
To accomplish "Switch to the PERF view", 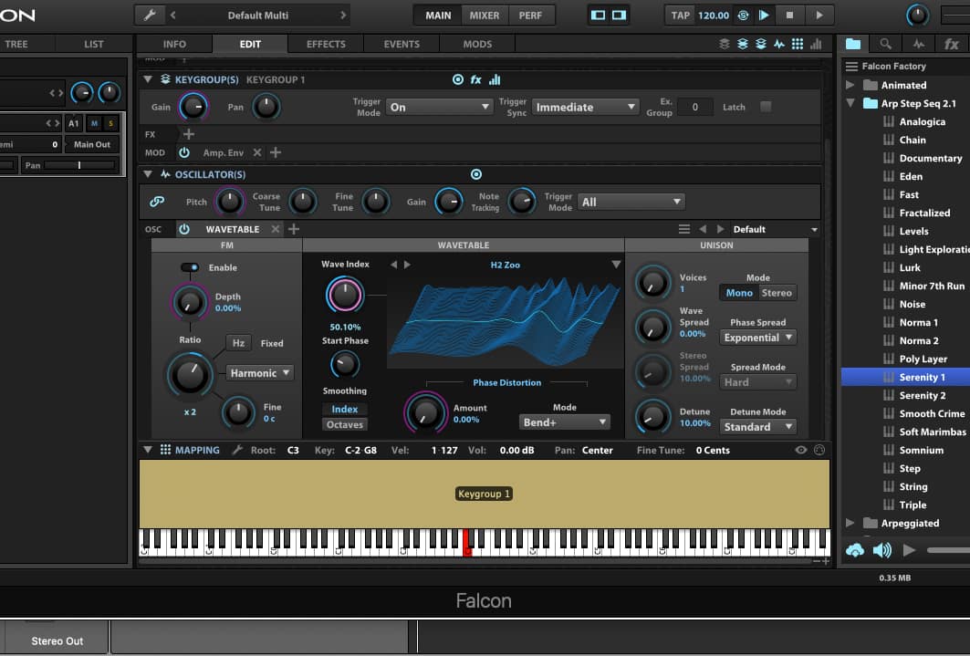I will pyautogui.click(x=530, y=16).
